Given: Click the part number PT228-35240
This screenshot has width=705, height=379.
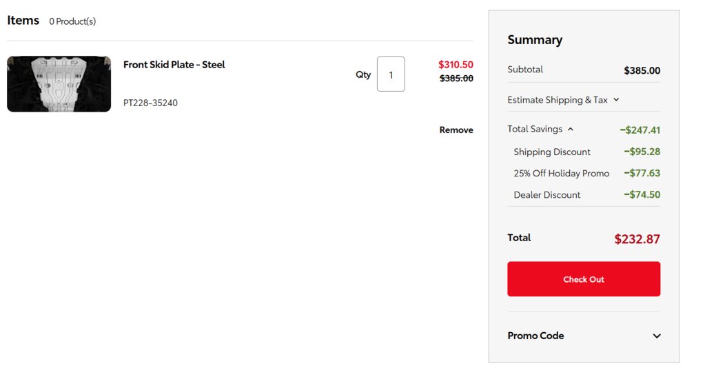Looking at the screenshot, I should coord(150,103).
